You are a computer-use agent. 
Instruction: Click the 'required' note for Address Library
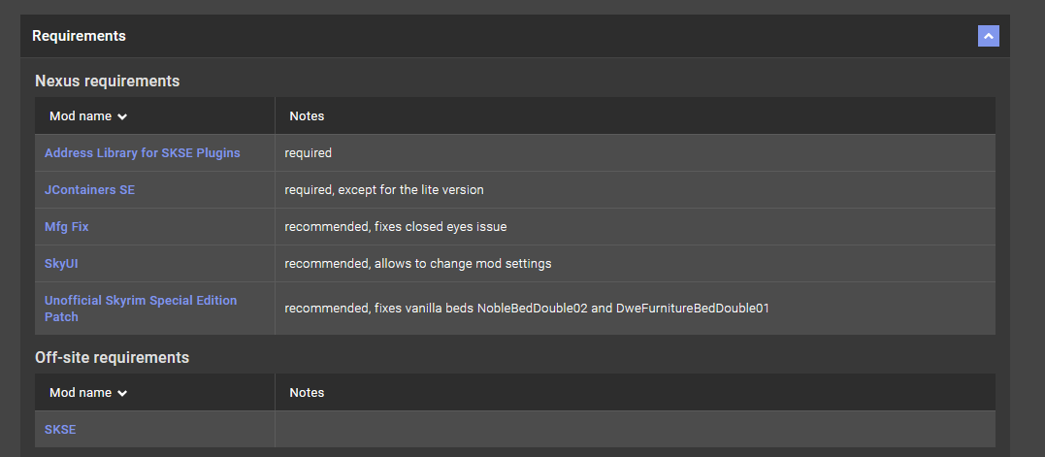309,153
